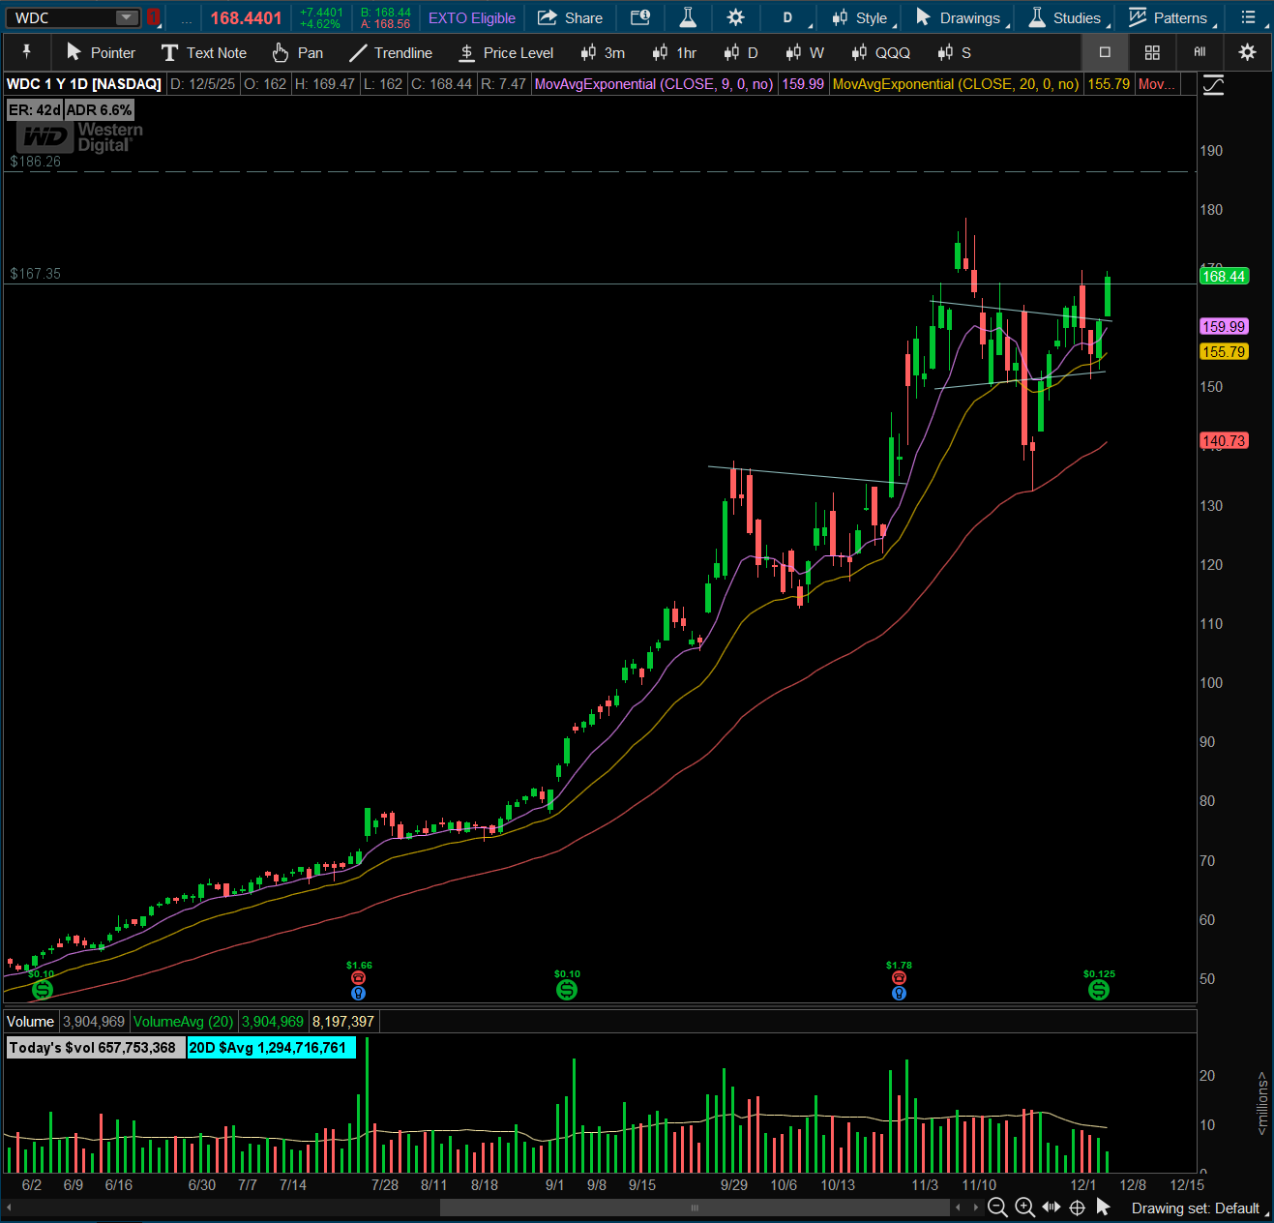This screenshot has width=1274, height=1223.
Task: Click the Volume study label
Action: [x=31, y=1022]
